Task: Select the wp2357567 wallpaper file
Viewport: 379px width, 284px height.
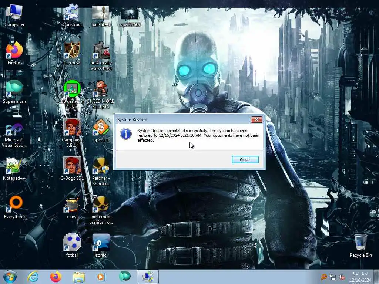Action: point(130,17)
